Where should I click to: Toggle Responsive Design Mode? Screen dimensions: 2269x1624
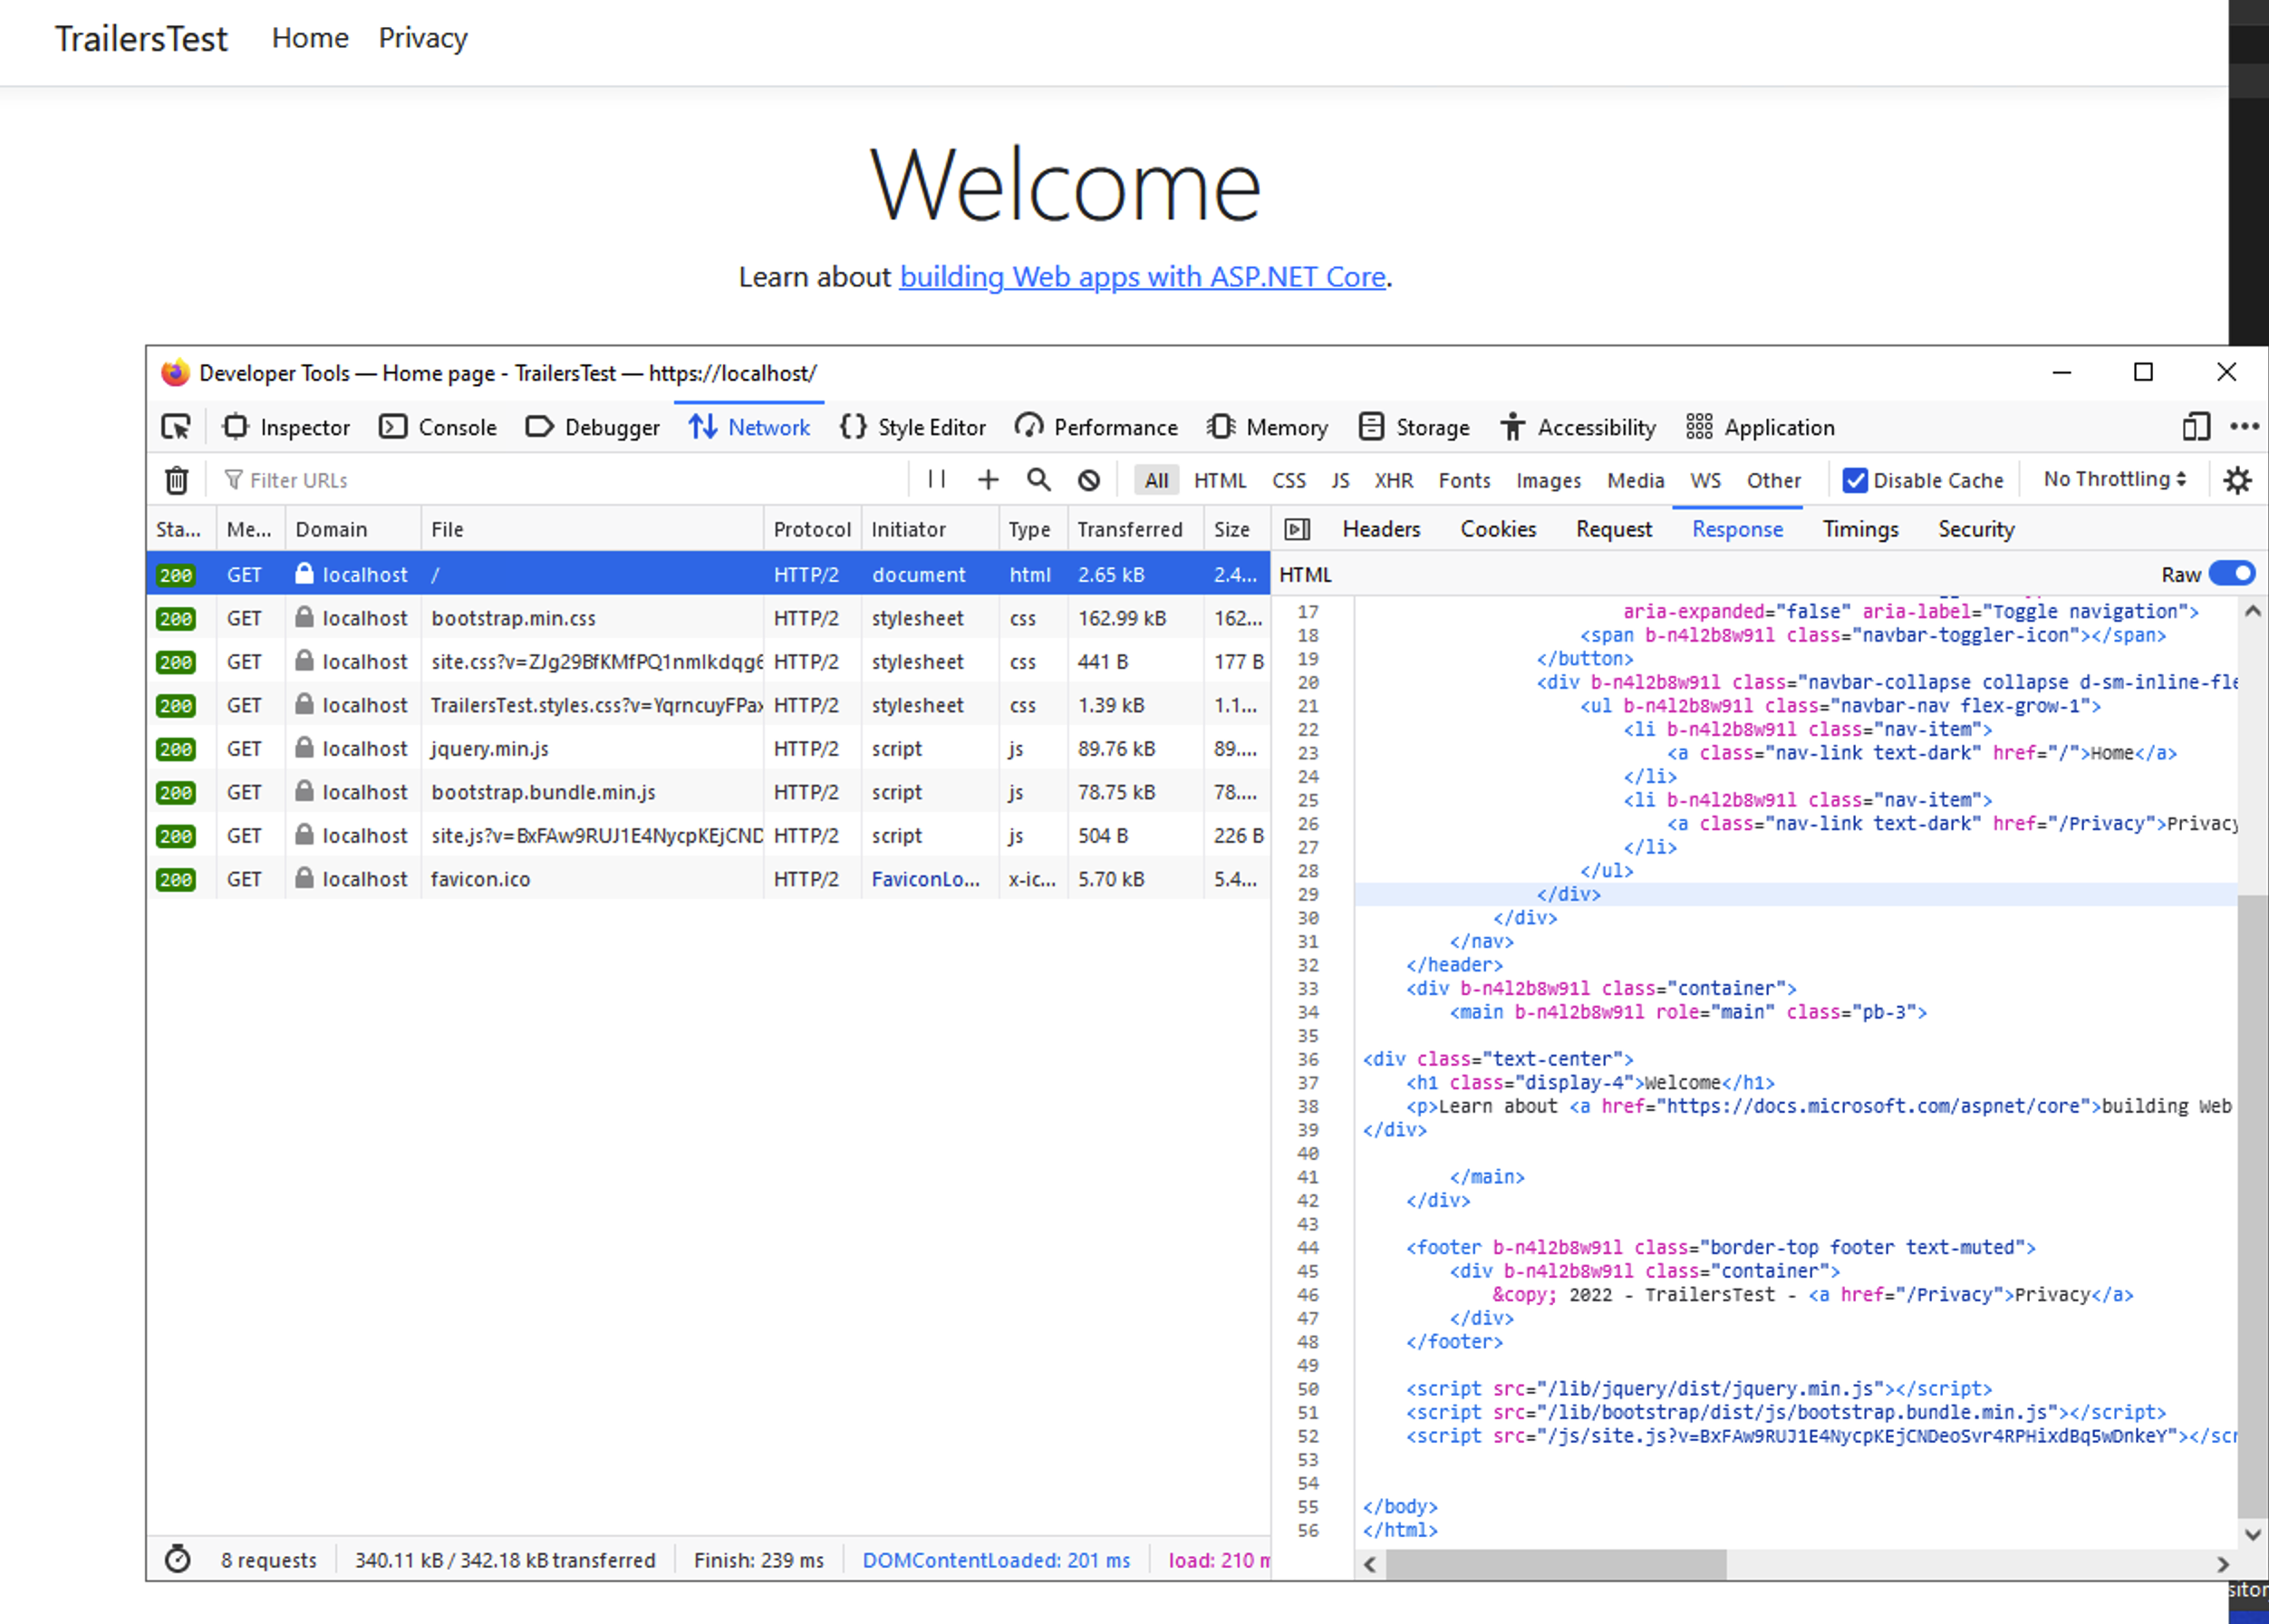click(2196, 427)
